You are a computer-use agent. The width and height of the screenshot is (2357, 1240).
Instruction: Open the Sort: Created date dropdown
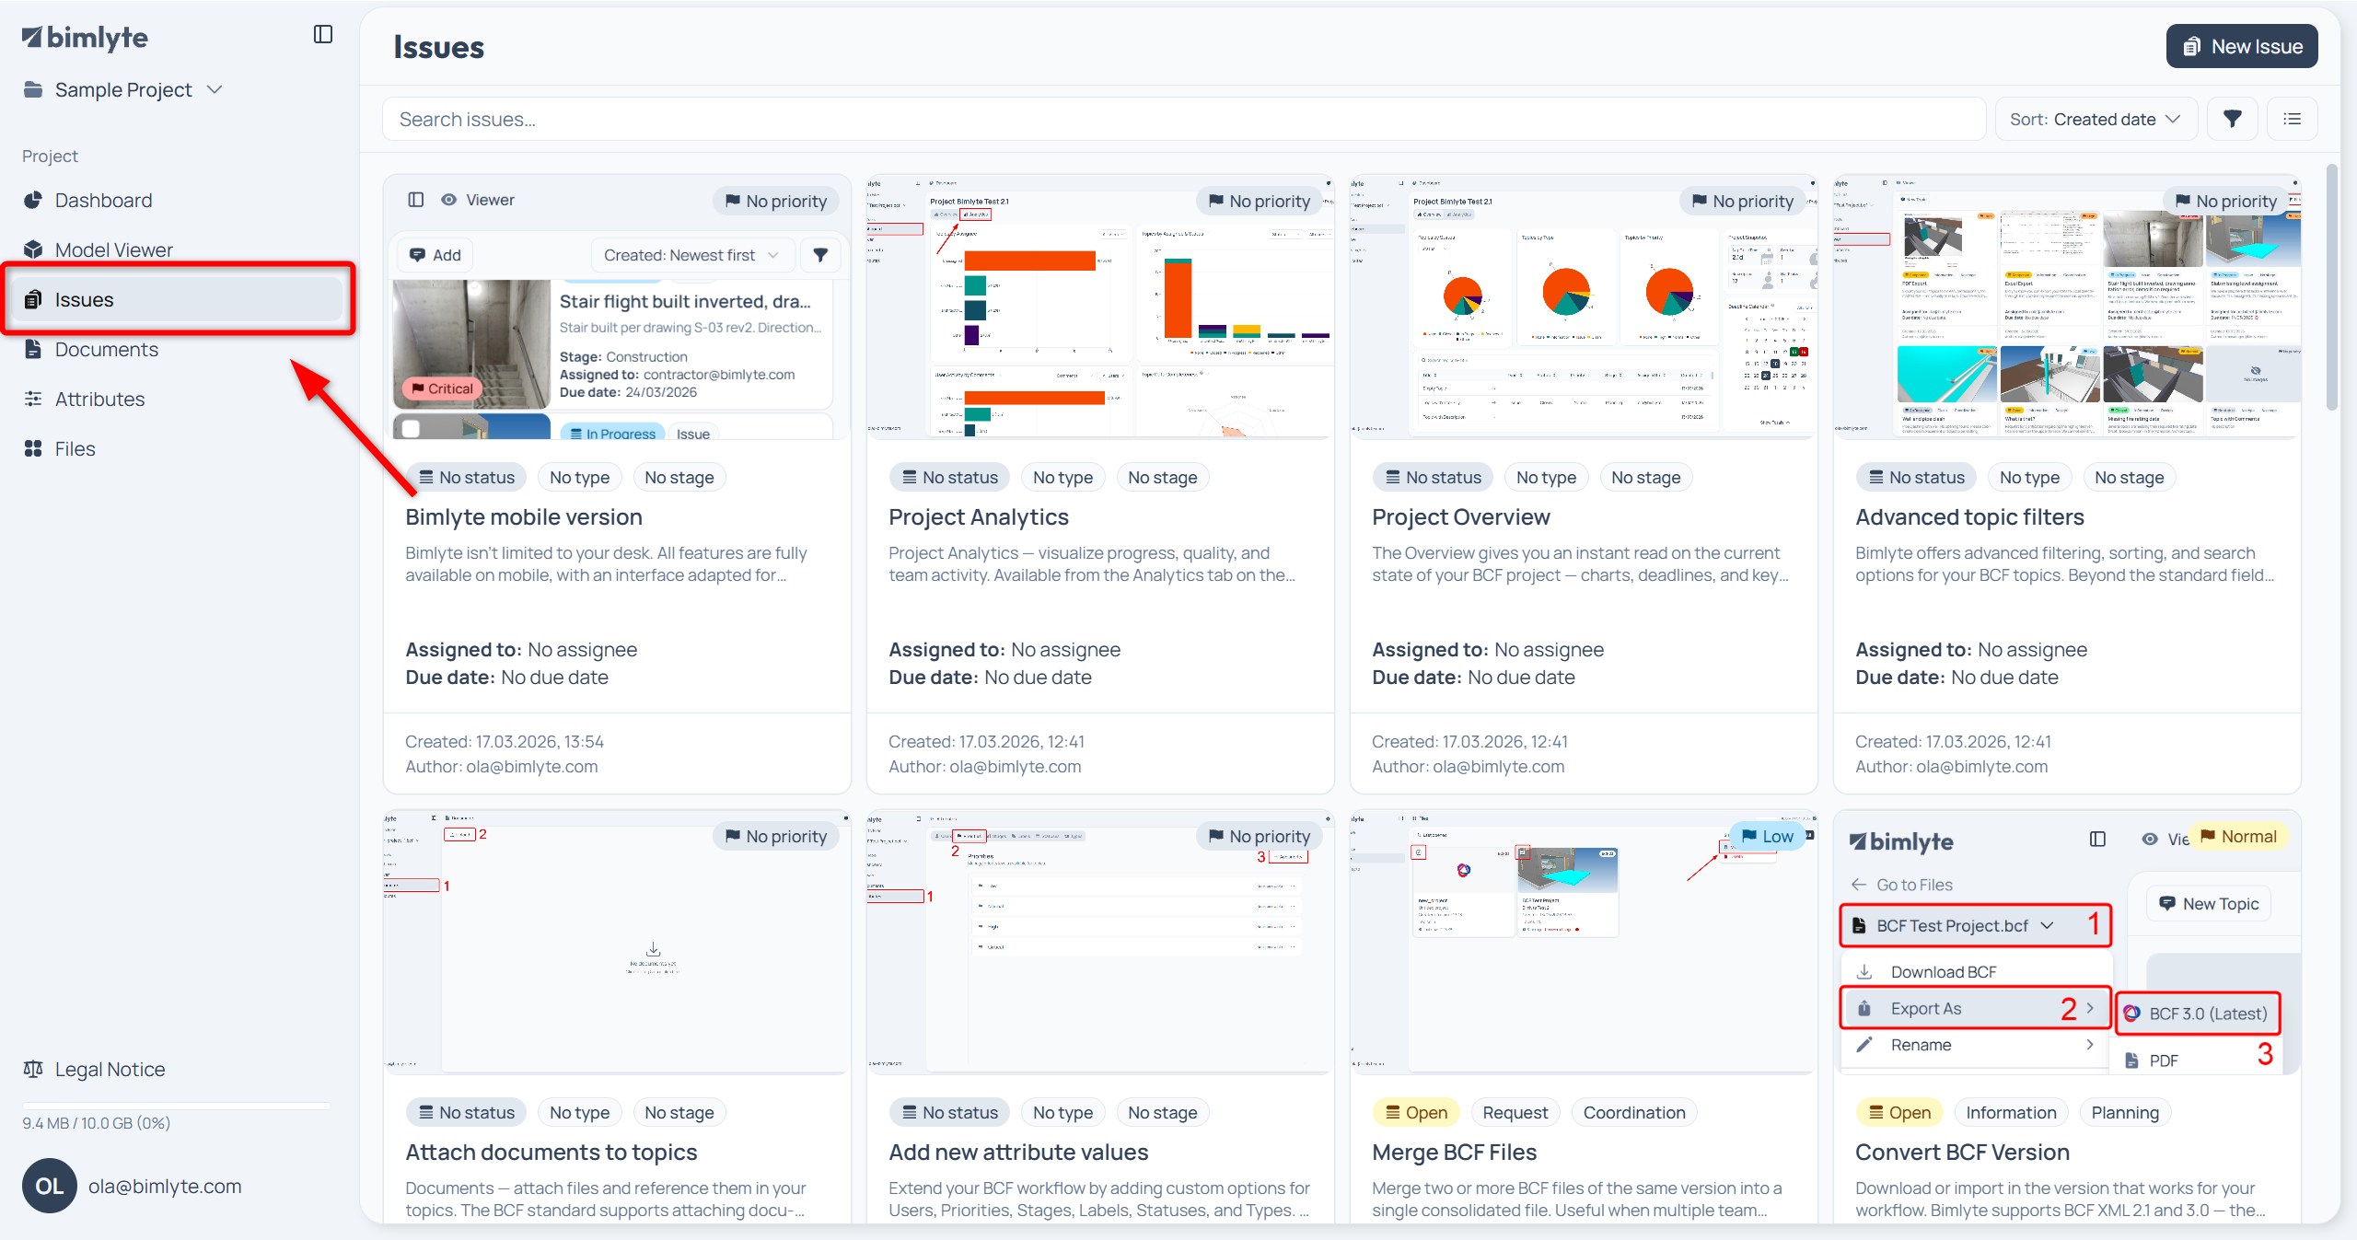(2096, 120)
